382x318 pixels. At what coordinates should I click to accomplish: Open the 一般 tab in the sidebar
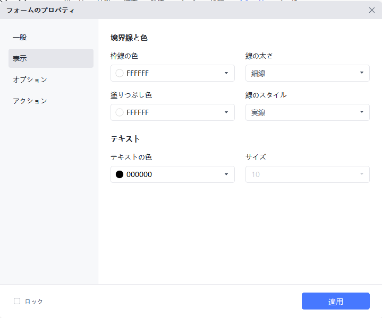[50, 38]
